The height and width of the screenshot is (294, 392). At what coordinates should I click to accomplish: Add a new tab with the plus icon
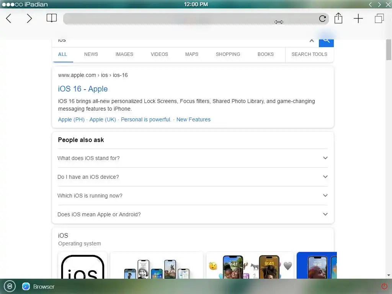click(358, 18)
